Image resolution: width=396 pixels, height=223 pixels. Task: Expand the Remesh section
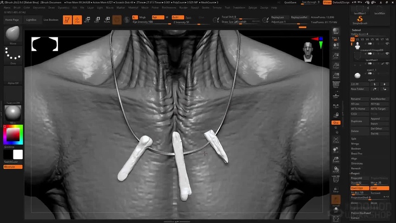pos(356,168)
